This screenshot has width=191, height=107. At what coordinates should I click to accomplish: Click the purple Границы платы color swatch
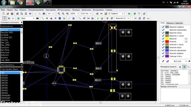pos(167,56)
